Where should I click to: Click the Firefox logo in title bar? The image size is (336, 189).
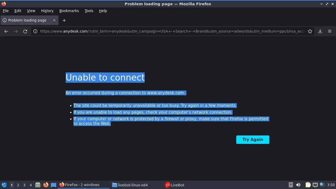click(x=4, y=4)
